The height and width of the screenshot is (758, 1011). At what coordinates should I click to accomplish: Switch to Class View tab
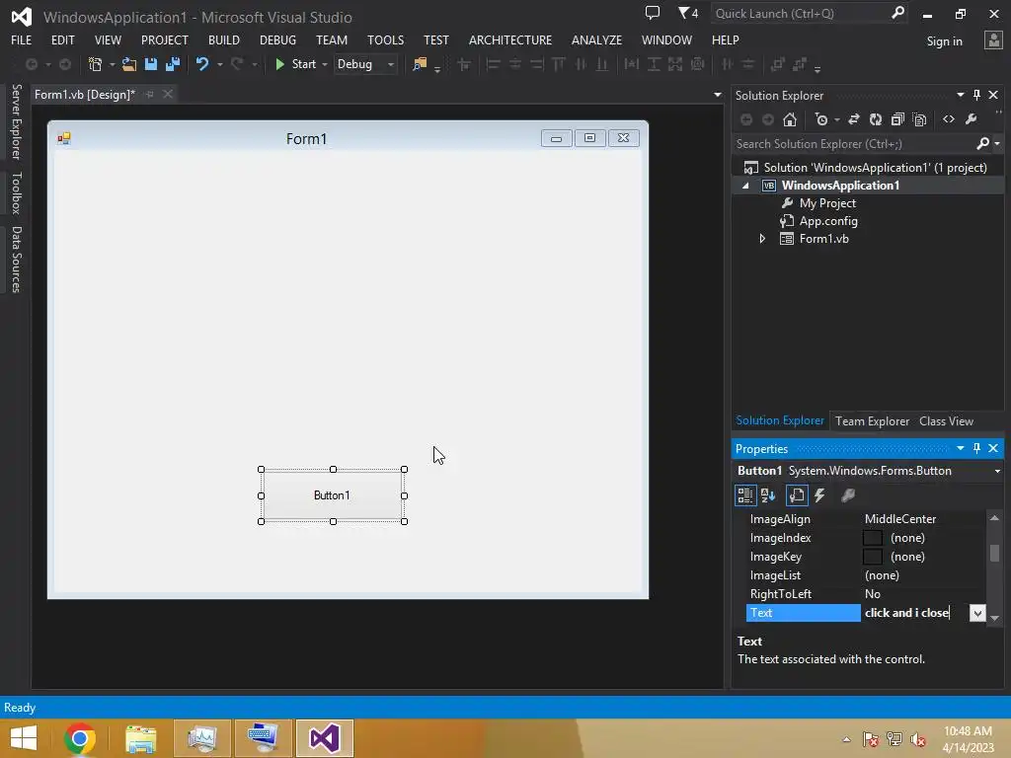click(946, 420)
